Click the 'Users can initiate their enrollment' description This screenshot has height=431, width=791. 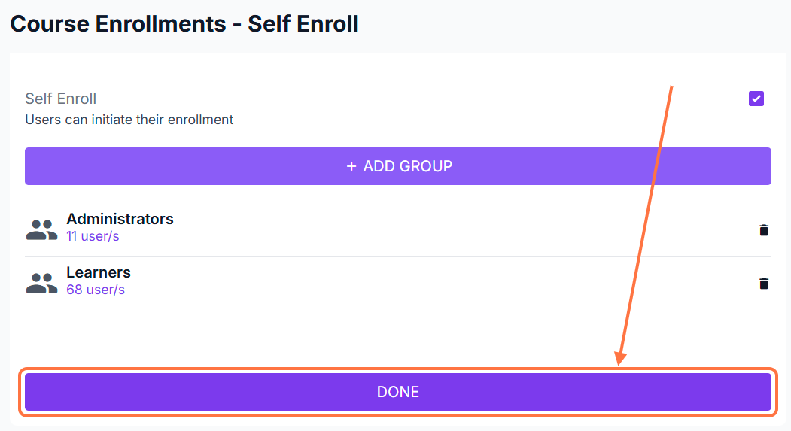pyautogui.click(x=129, y=120)
